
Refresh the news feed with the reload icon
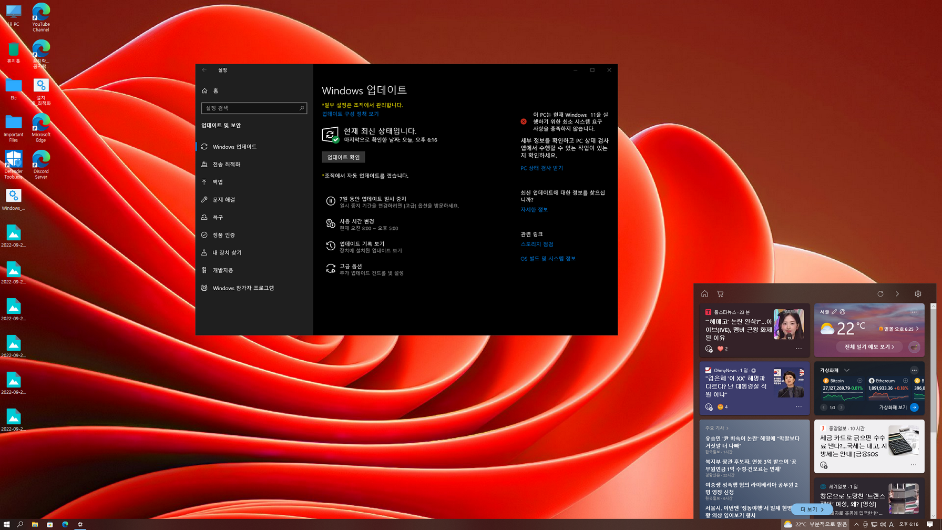(x=880, y=294)
